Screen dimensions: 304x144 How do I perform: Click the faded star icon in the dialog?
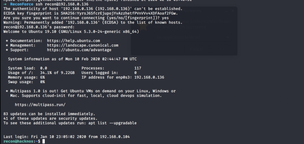(x=143, y=26)
